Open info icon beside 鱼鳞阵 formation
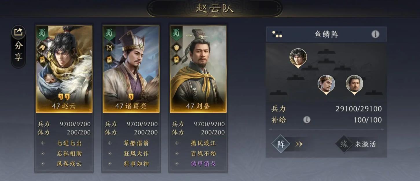 [375, 34]
